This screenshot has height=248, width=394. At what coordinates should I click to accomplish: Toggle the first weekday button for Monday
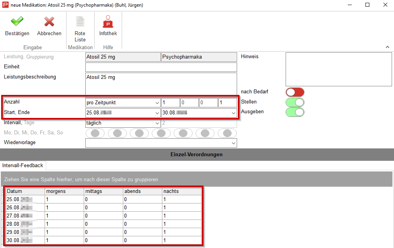point(95,133)
